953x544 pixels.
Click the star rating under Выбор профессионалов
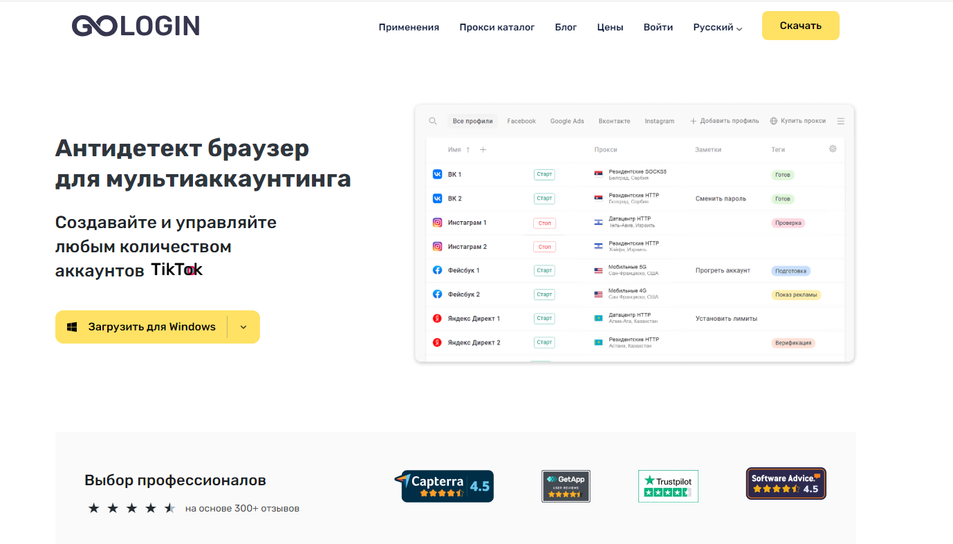pyautogui.click(x=132, y=509)
